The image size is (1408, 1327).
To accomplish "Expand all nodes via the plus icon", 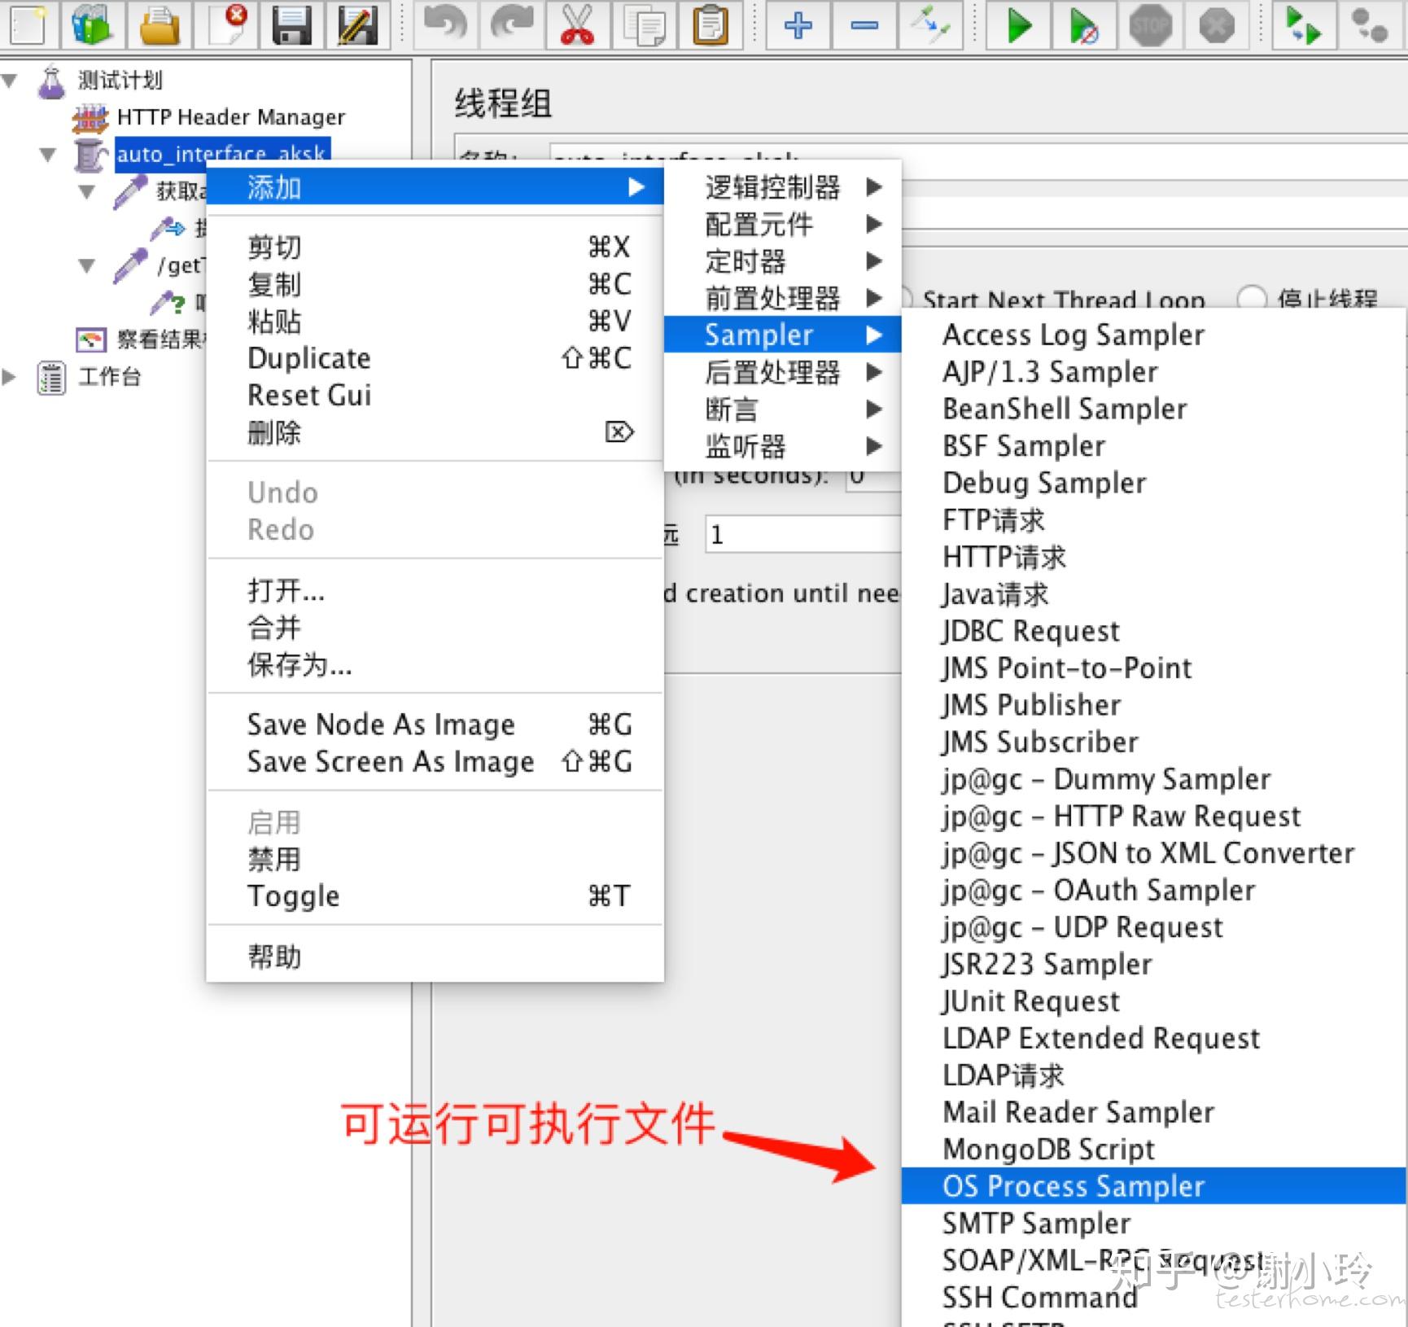I will [x=798, y=26].
